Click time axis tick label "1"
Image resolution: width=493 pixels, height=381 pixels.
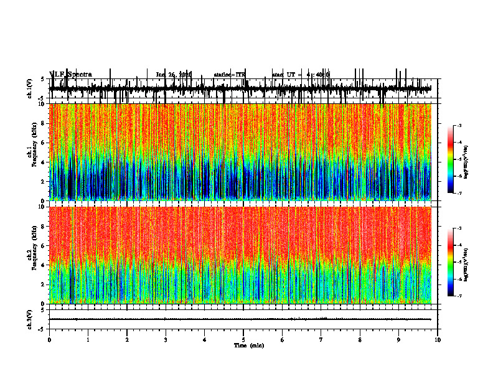pyautogui.click(x=88, y=340)
